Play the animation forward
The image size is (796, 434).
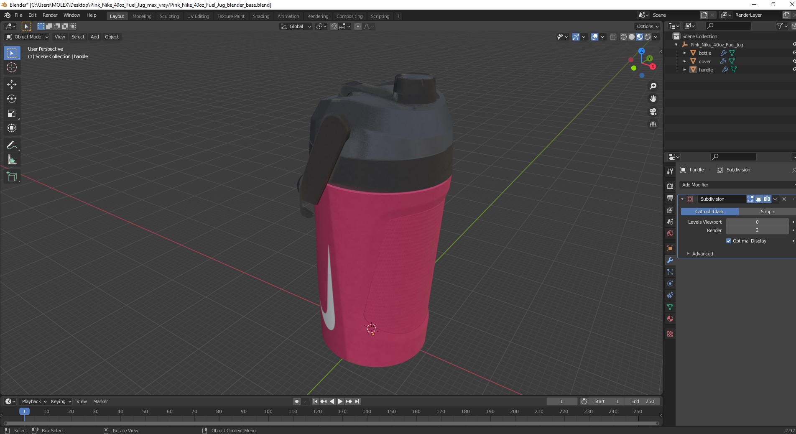click(340, 401)
